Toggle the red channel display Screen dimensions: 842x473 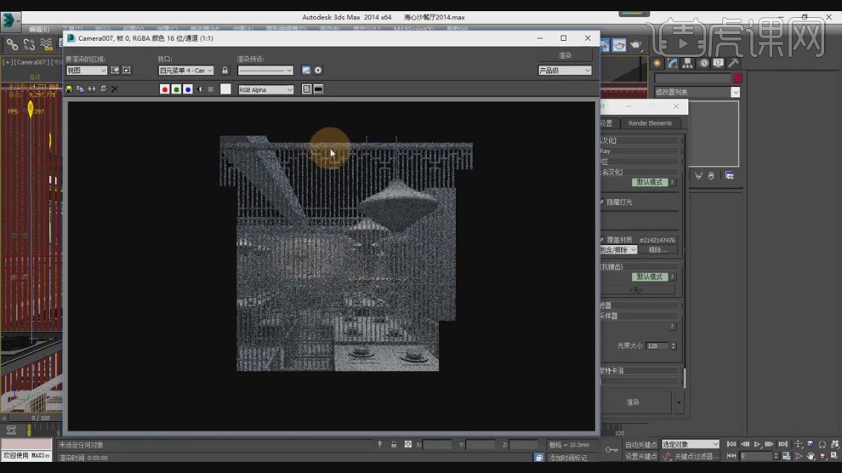tap(165, 89)
